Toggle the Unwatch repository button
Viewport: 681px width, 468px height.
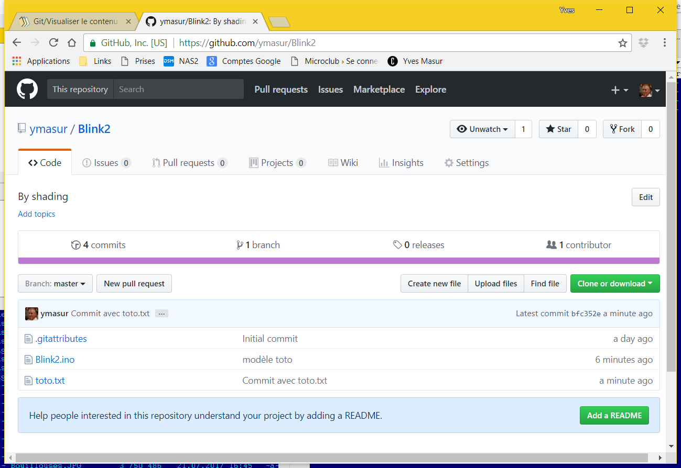pyautogui.click(x=482, y=129)
